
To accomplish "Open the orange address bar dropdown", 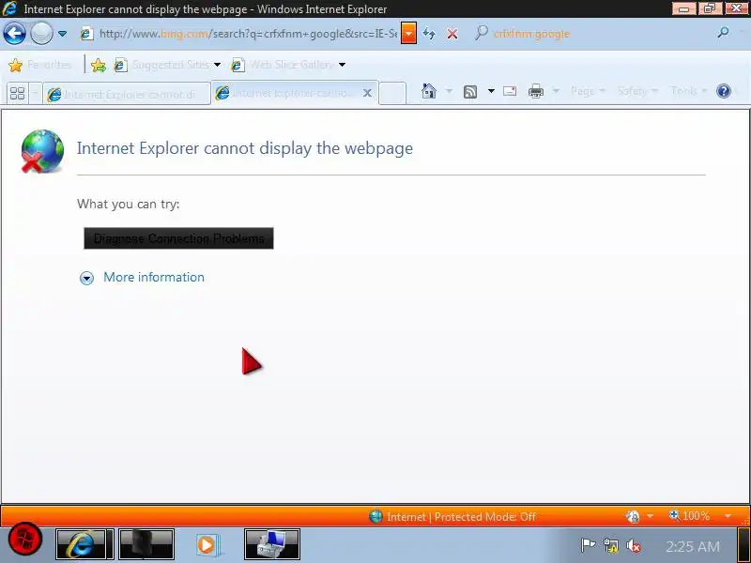I will (x=408, y=34).
